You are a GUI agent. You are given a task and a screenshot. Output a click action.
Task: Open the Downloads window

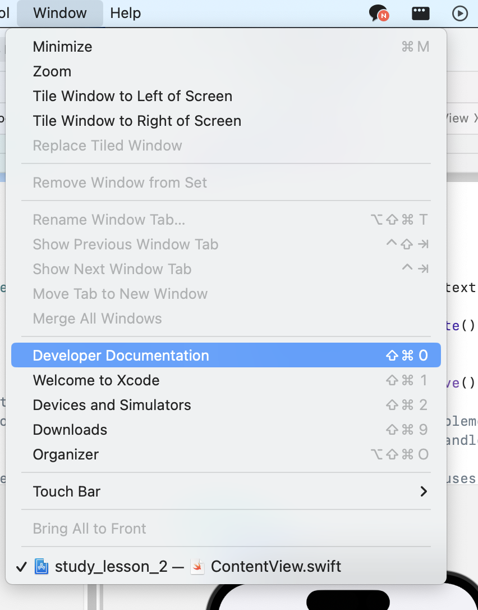(x=226, y=430)
